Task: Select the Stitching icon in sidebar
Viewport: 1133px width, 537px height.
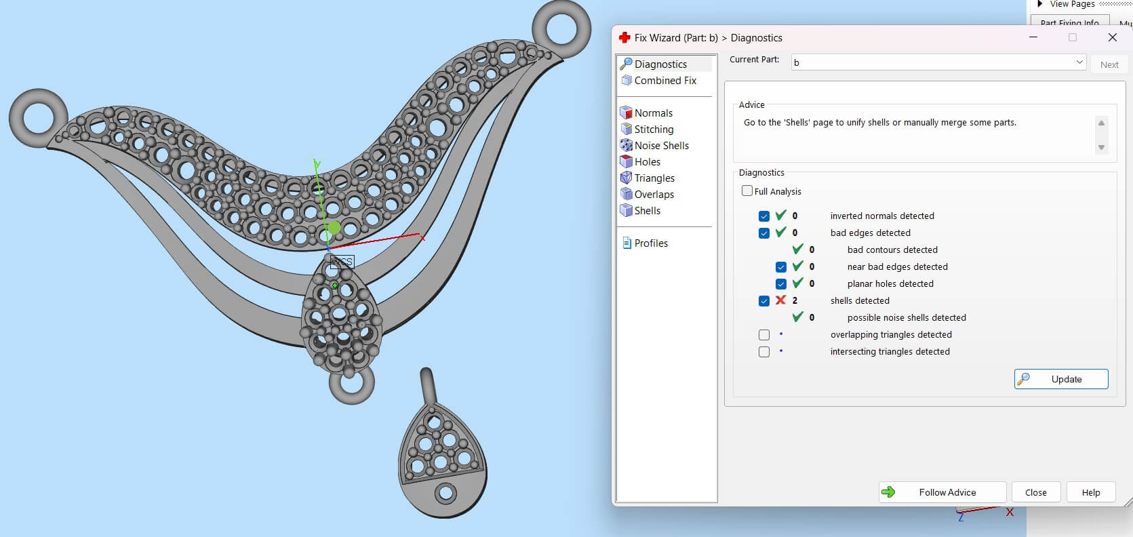Action: tap(627, 130)
